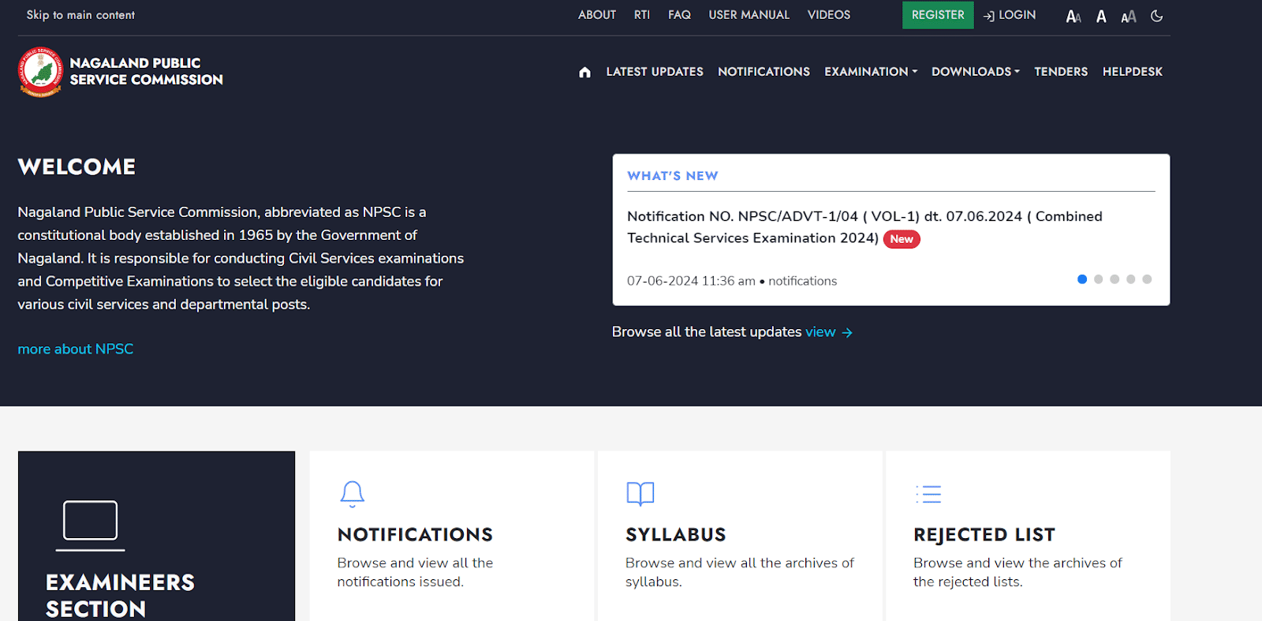Screen dimensions: 1262x621
Task: Reset font size with middle A icon
Action: pyautogui.click(x=1101, y=16)
